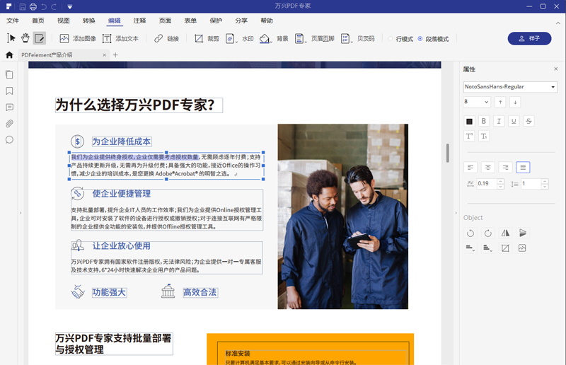
Task: Toggle strikethrough formatting
Action: coord(529,121)
